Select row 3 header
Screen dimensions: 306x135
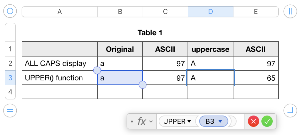coord(10,78)
